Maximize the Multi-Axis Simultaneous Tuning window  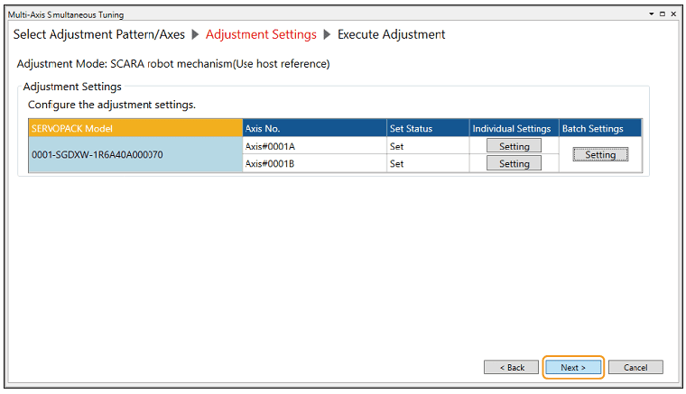[x=663, y=15]
